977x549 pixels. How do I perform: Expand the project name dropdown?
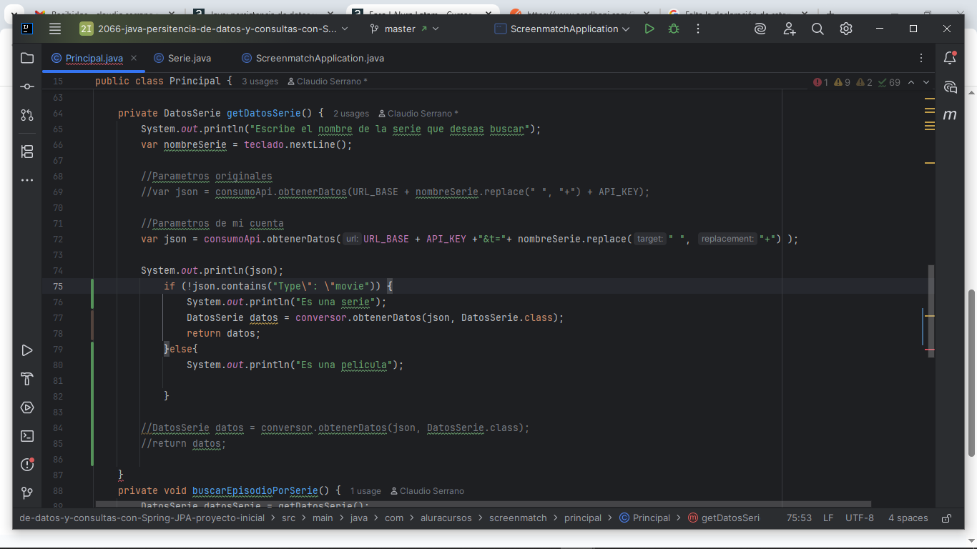(213, 29)
